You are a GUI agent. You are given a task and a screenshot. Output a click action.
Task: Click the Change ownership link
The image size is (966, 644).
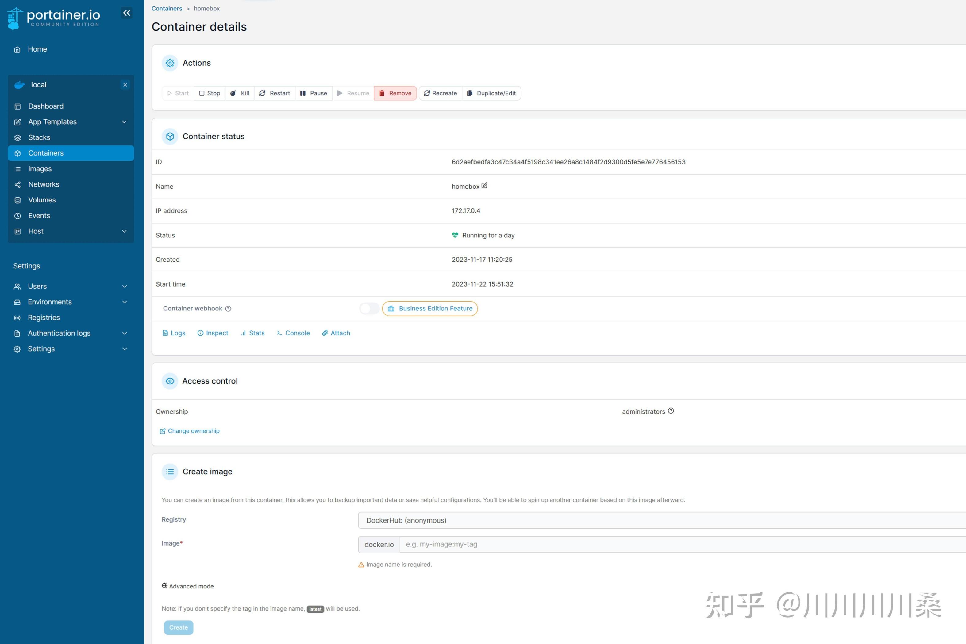(190, 431)
